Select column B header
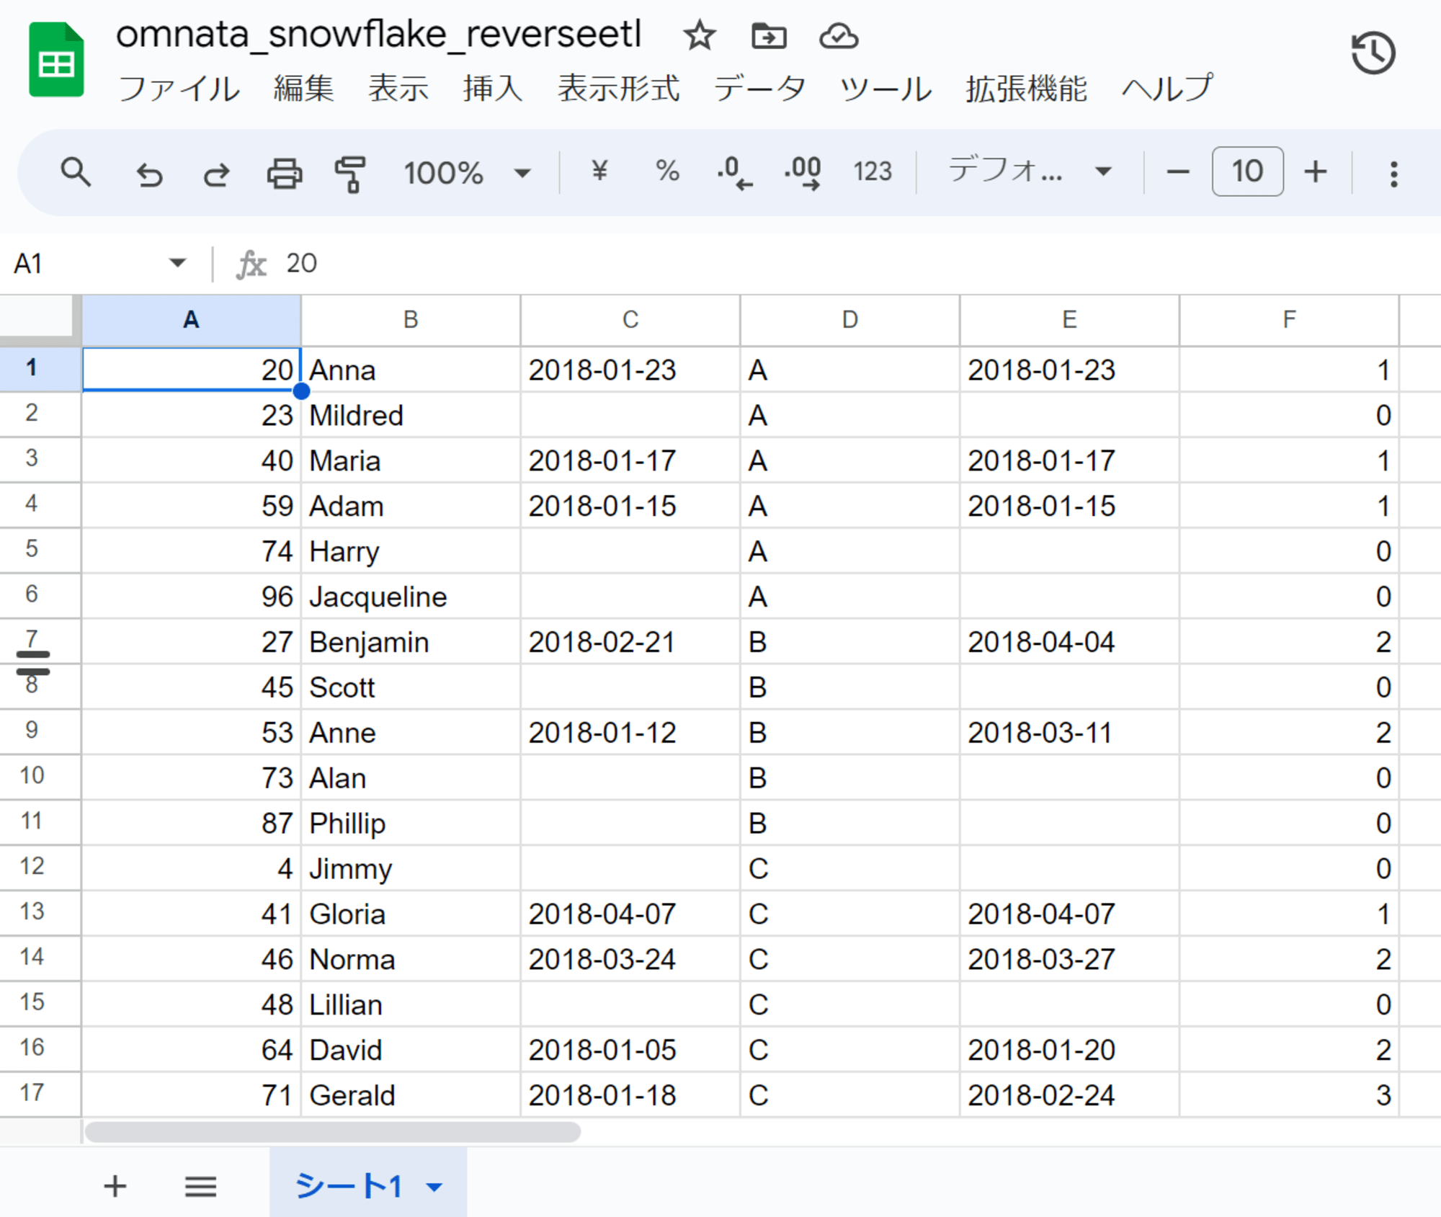The height and width of the screenshot is (1217, 1441). (x=411, y=320)
